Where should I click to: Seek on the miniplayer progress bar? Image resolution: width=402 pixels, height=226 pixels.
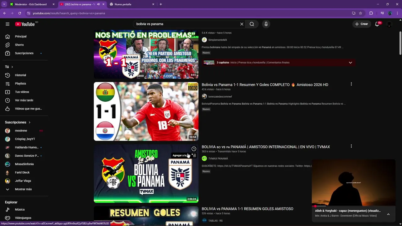pyautogui.click(x=354, y=206)
